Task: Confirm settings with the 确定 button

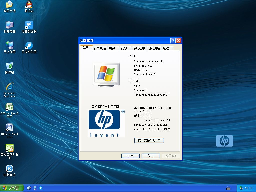Action: (130, 156)
